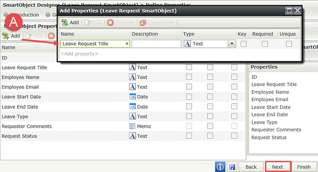Click the Add icon in Add Properties dialog
Screen dimensions: 318x172
pos(64,23)
